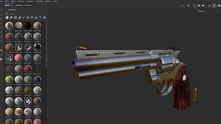Switch to the ASSETS tab

tap(7, 5)
